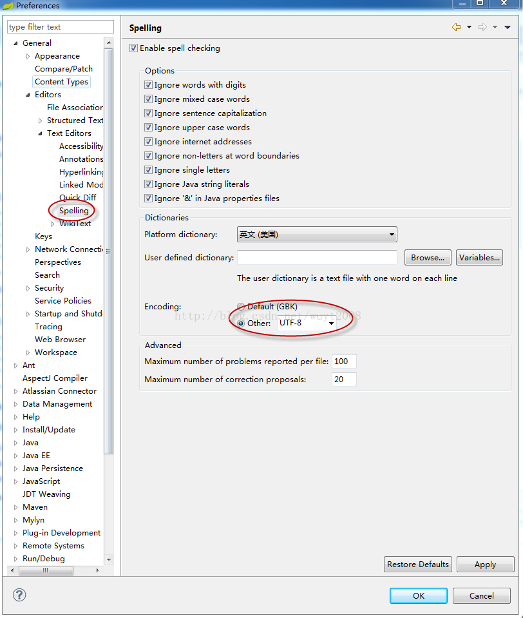
Task: Open the Perspectives preference page
Action: tap(58, 262)
